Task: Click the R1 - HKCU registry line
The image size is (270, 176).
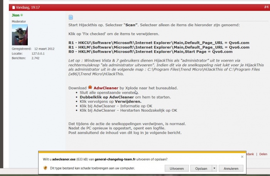Action: coord(159,43)
